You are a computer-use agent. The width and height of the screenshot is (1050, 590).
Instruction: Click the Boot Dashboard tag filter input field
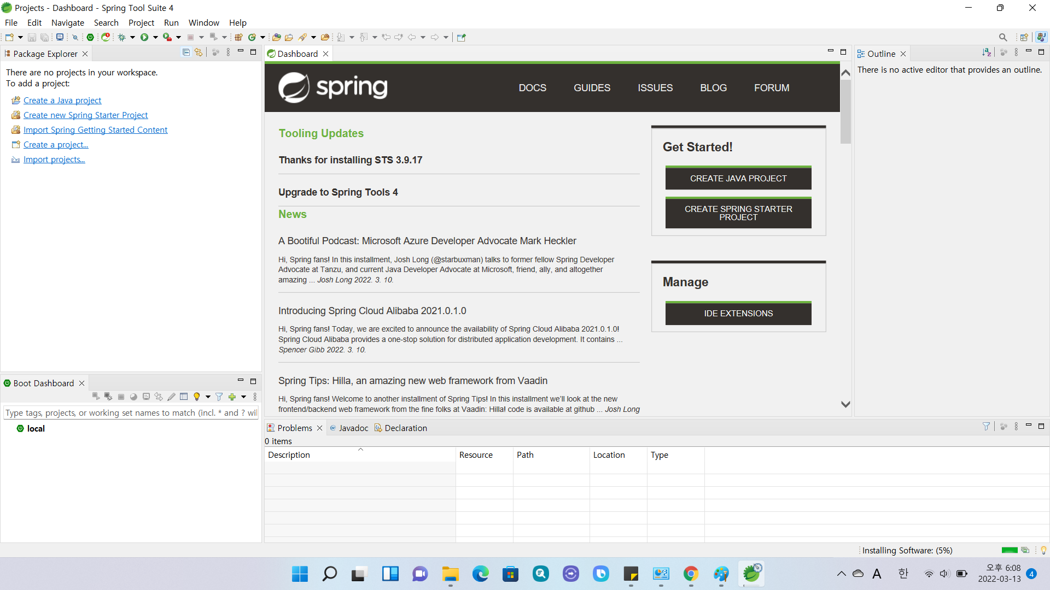pos(131,412)
